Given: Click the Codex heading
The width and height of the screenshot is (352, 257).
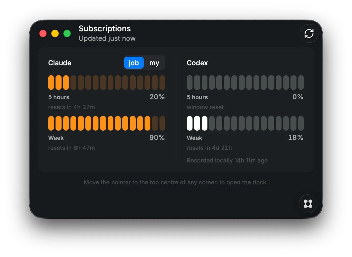Looking at the screenshot, I should (197, 63).
